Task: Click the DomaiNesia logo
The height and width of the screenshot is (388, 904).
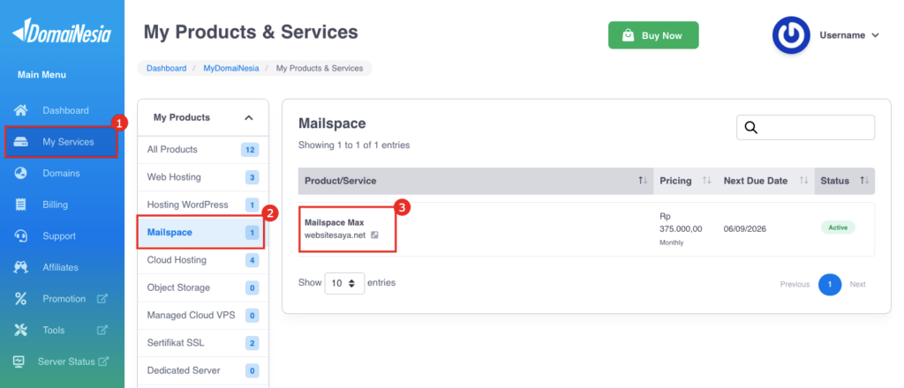Action: click(x=61, y=31)
